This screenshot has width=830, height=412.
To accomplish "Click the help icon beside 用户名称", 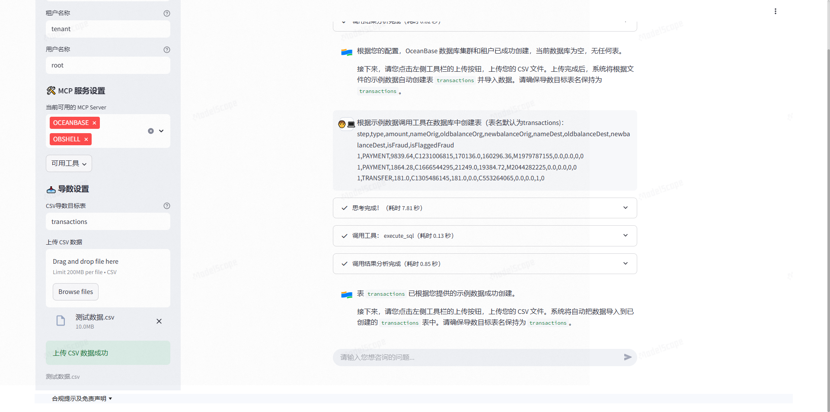I will pyautogui.click(x=167, y=50).
